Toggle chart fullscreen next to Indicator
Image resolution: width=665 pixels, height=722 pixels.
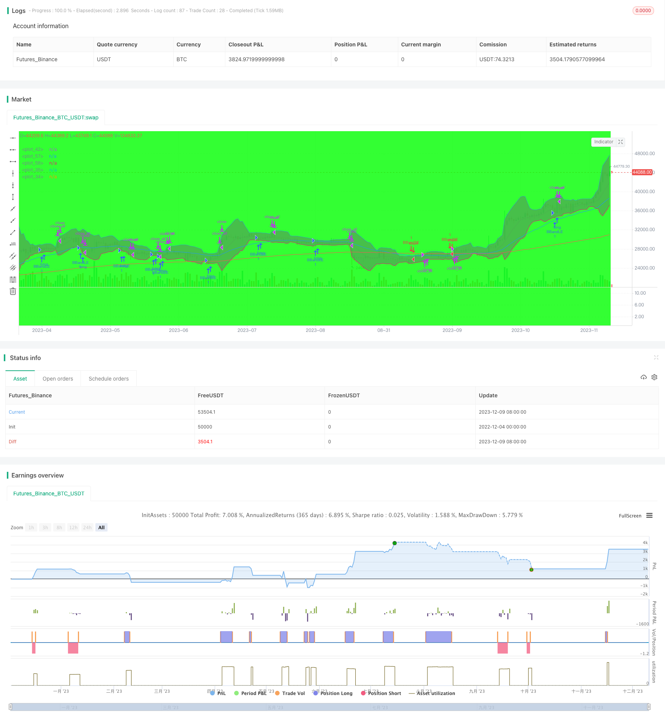point(621,142)
